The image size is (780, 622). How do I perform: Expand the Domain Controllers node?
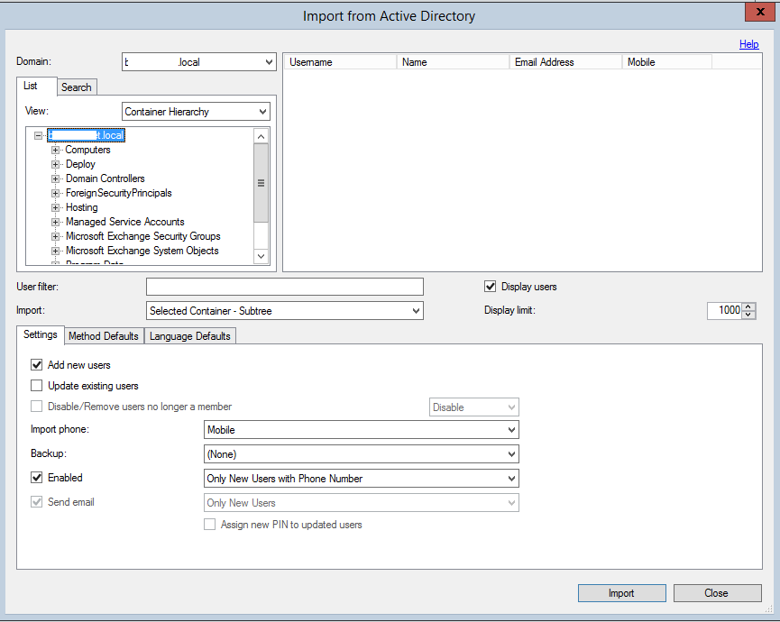pyautogui.click(x=56, y=178)
